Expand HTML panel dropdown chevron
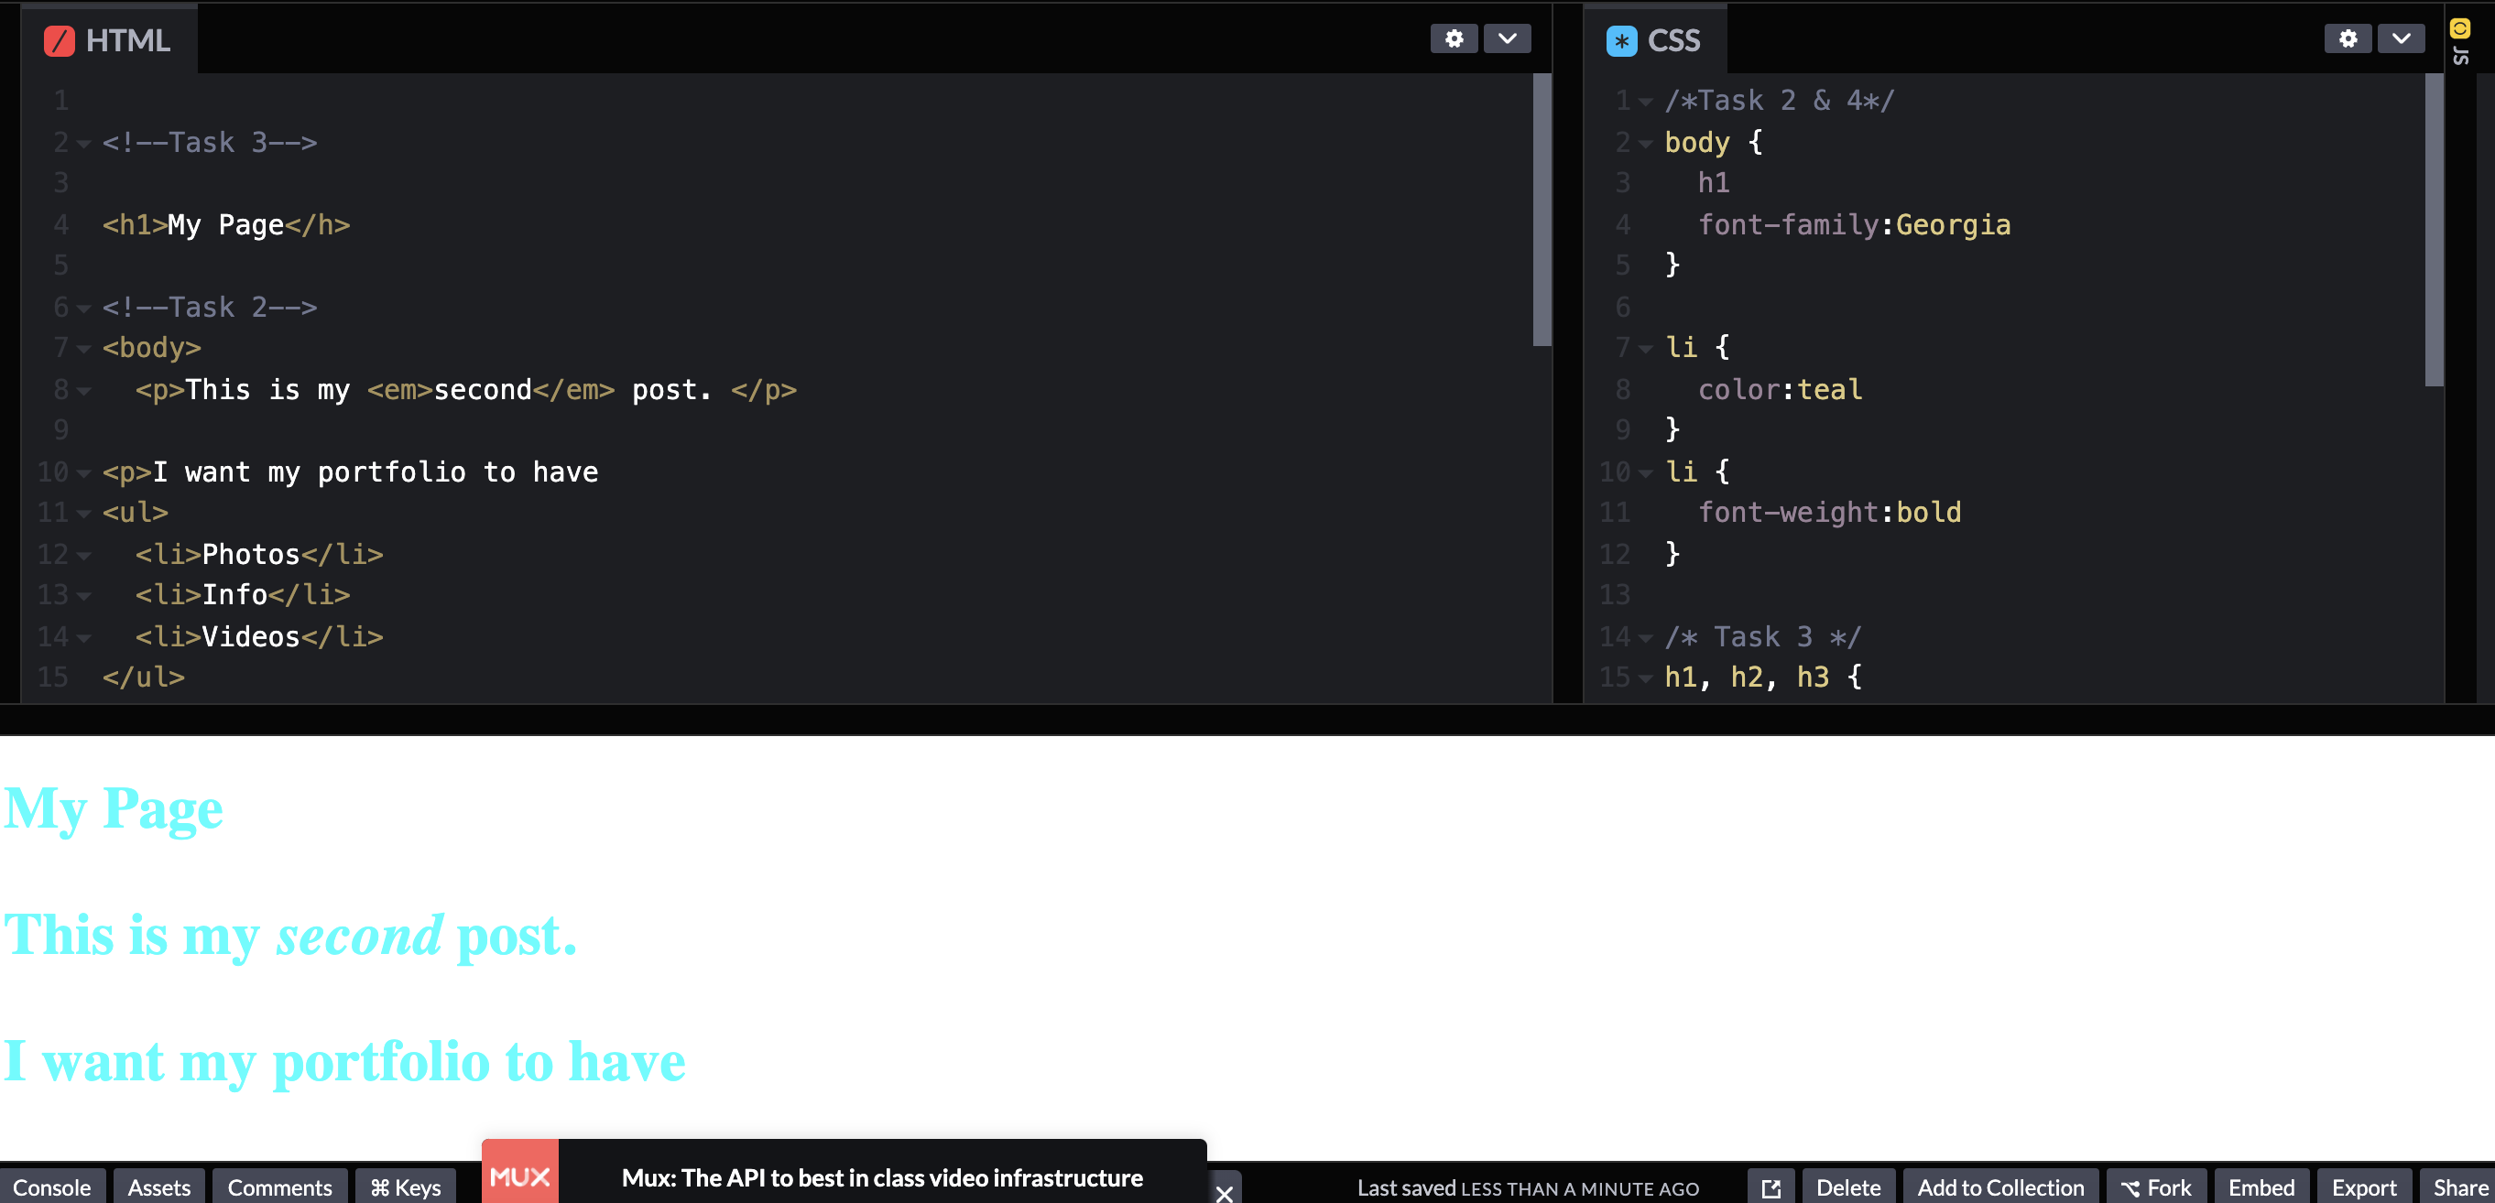Image resolution: width=2495 pixels, height=1203 pixels. tap(1507, 38)
